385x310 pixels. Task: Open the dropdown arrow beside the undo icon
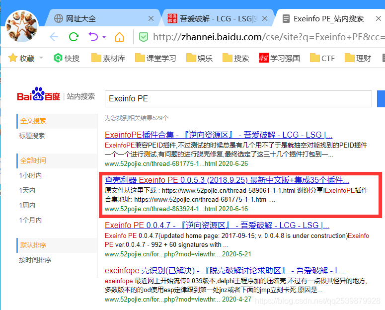point(104,37)
